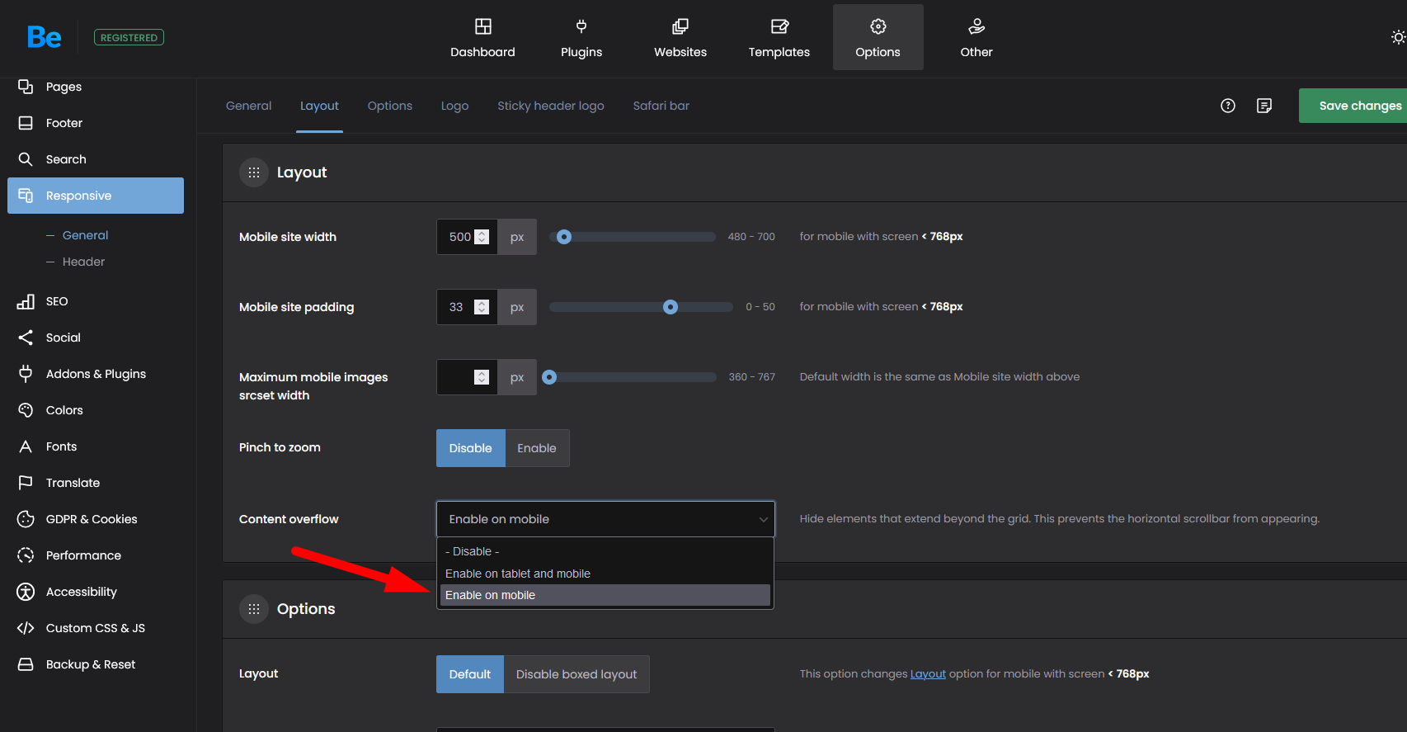Switch to the Layout tab
1407x732 pixels.
[x=319, y=106]
